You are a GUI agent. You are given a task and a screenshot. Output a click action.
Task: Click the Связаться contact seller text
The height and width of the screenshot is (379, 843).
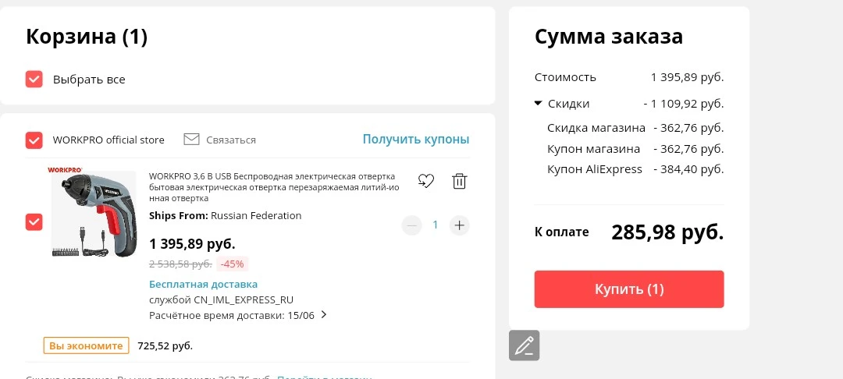click(x=231, y=140)
